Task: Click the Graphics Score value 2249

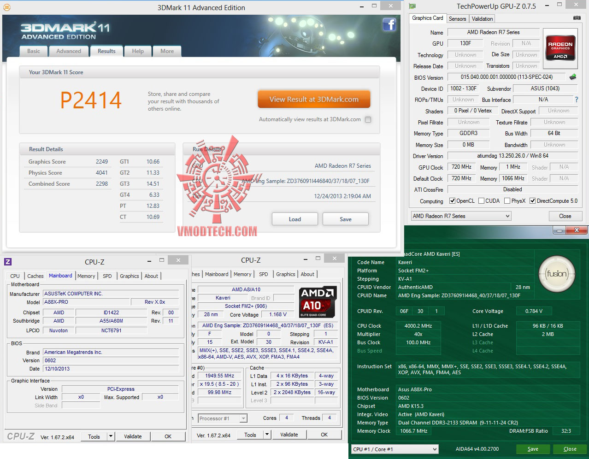Action: (102, 162)
